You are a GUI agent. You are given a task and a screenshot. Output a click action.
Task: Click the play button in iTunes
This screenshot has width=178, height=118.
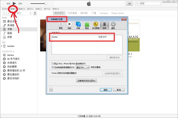(14, 4)
